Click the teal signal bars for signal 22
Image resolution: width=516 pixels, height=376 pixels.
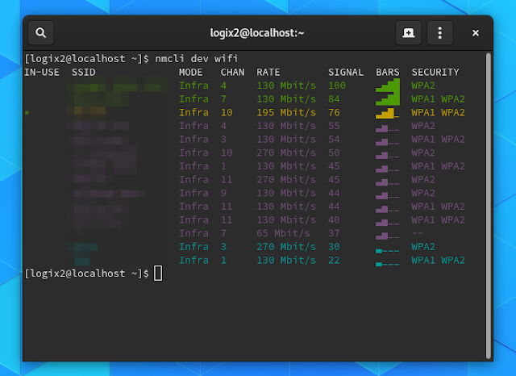click(387, 264)
